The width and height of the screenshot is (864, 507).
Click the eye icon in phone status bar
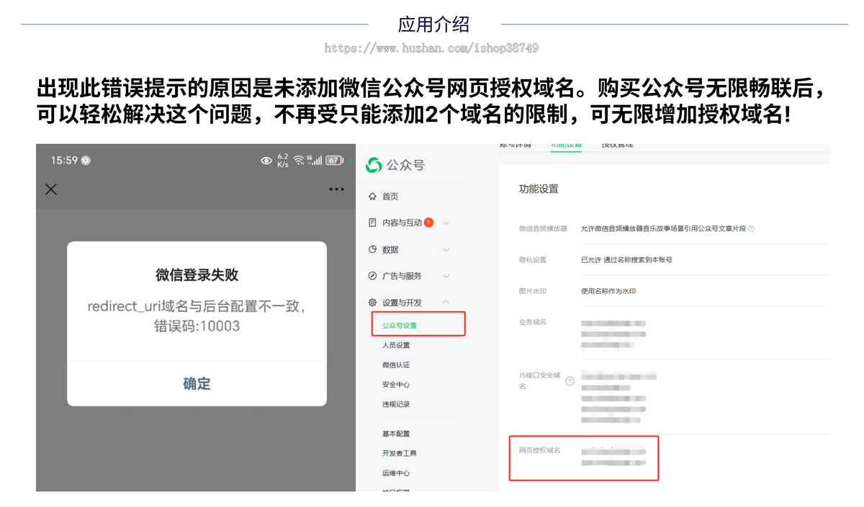266,161
